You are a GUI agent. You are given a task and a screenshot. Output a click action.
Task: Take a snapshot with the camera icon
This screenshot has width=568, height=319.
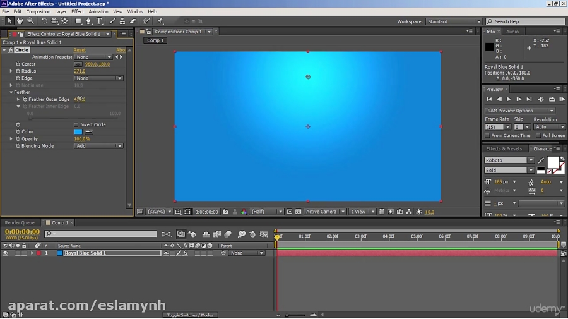tap(225, 212)
